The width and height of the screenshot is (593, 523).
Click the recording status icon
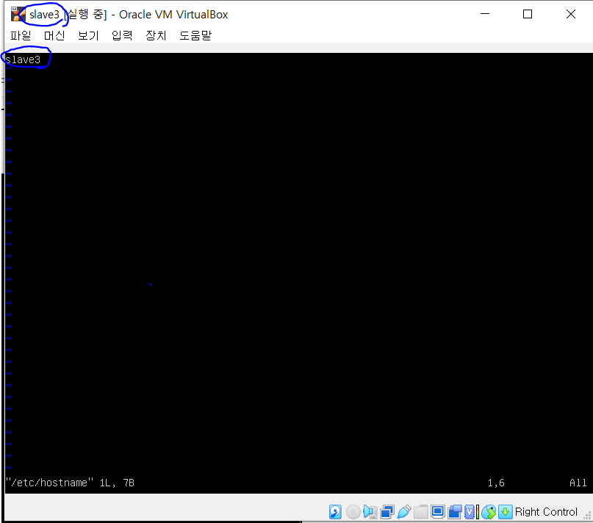pos(455,512)
